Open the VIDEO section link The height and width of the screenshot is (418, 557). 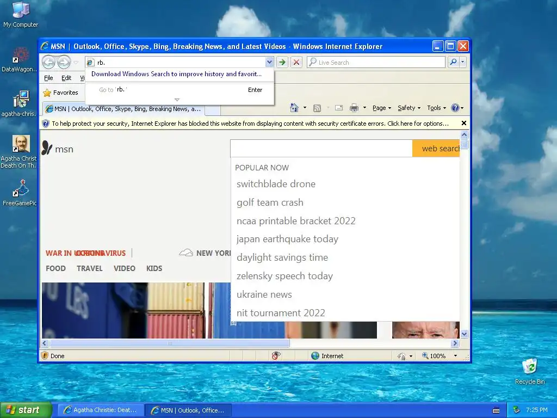point(125,268)
